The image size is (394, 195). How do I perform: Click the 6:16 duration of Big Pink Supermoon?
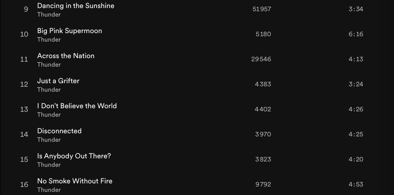click(356, 34)
